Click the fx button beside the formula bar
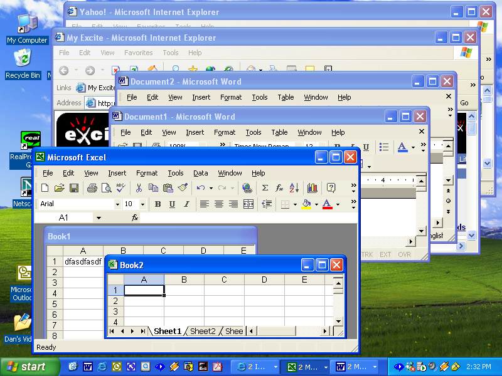502x376 pixels. pos(135,217)
